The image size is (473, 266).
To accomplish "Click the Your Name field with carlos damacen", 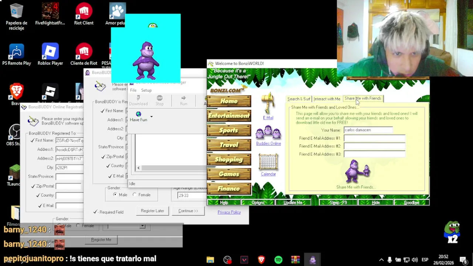I will click(x=368, y=130).
